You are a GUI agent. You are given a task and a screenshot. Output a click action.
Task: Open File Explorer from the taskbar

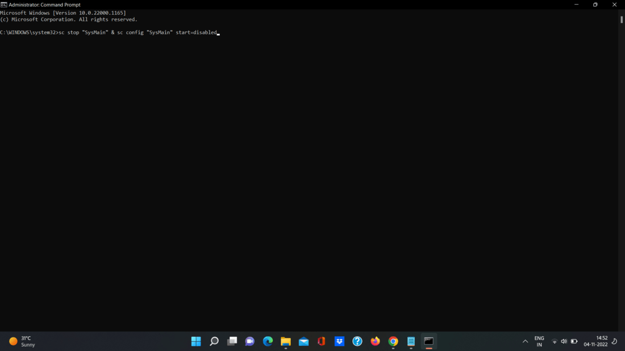click(286, 341)
